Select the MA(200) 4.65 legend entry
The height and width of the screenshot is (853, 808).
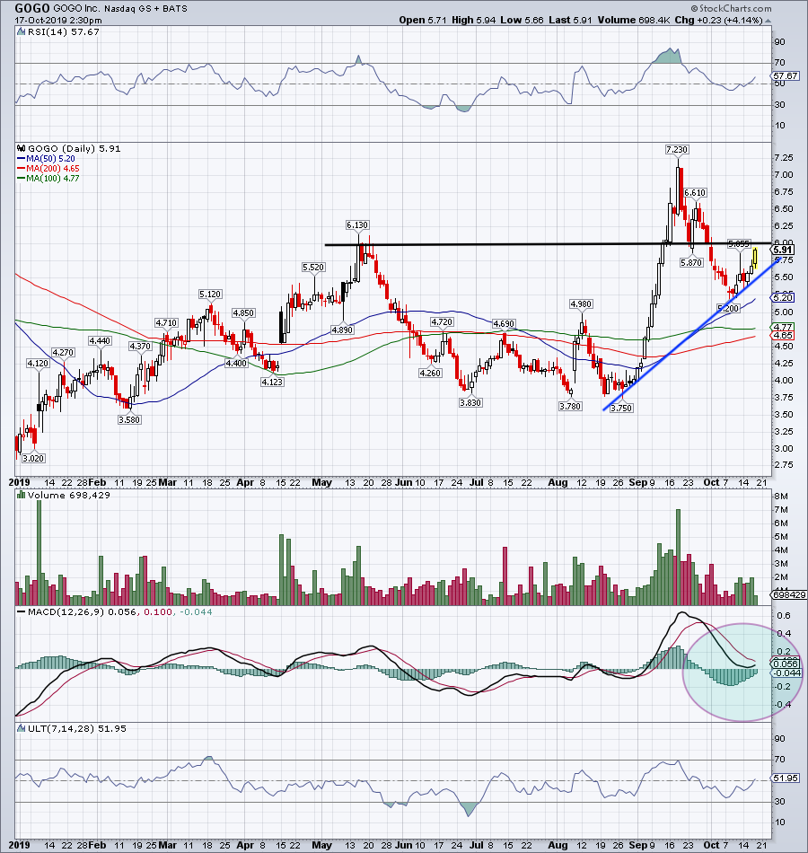point(48,168)
